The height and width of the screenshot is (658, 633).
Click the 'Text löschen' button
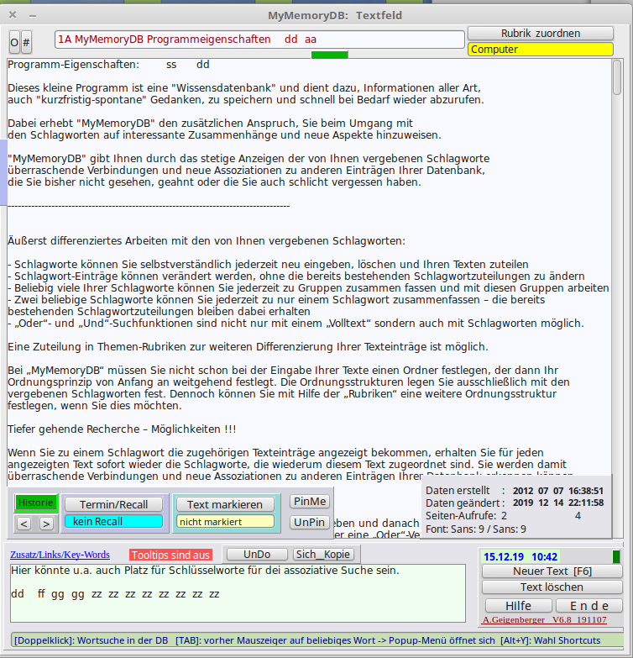click(552, 587)
